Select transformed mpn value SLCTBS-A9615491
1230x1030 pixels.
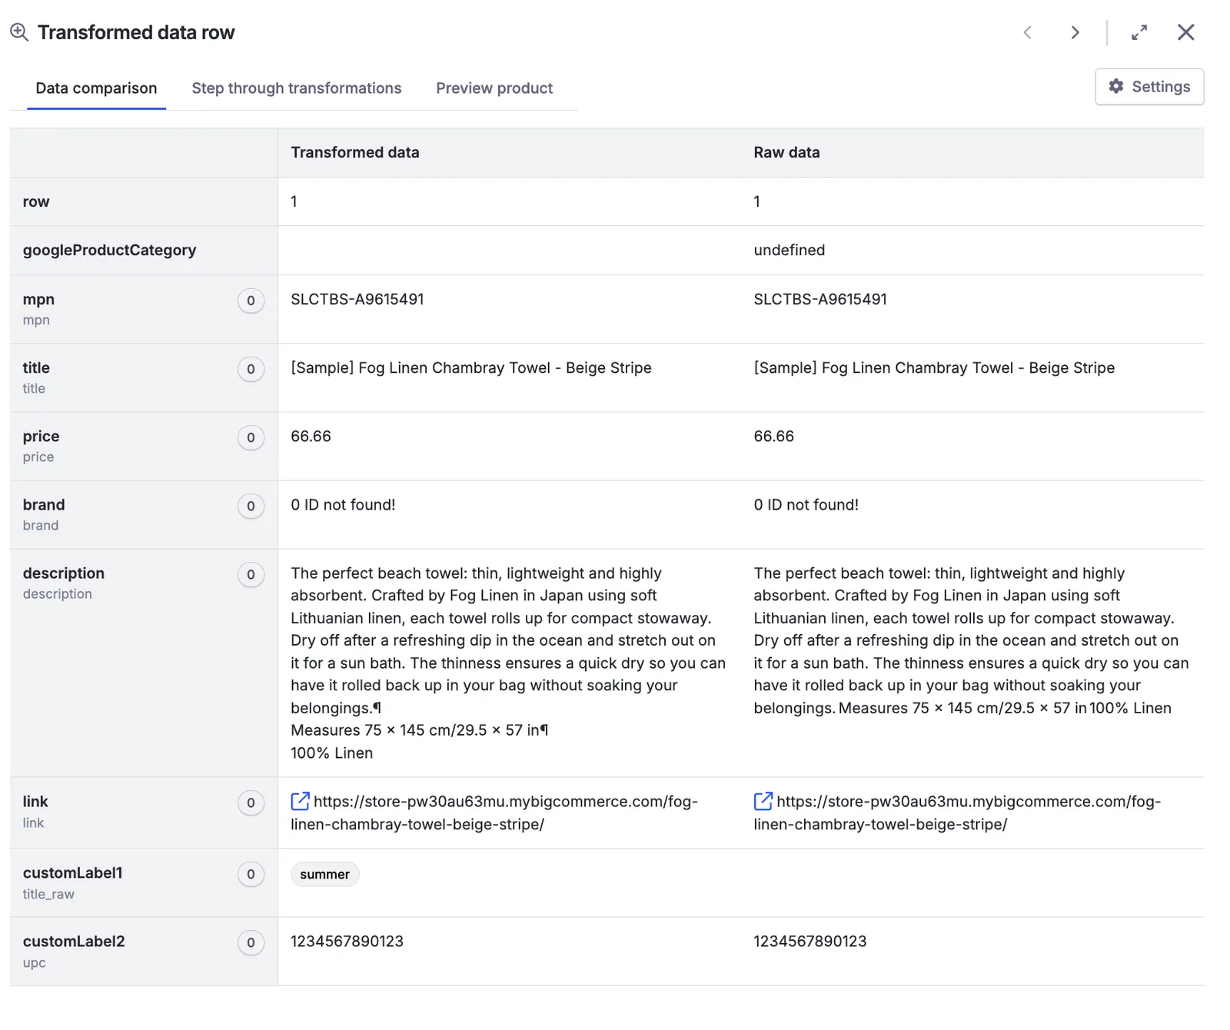coord(357,299)
